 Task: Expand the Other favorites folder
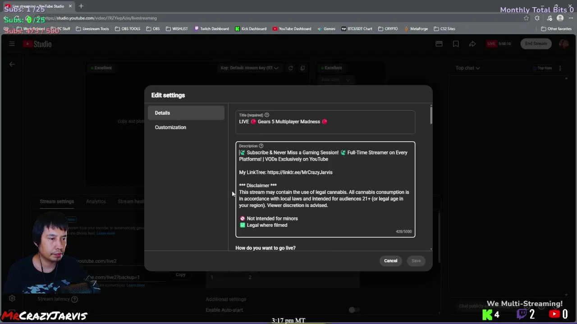click(556, 29)
